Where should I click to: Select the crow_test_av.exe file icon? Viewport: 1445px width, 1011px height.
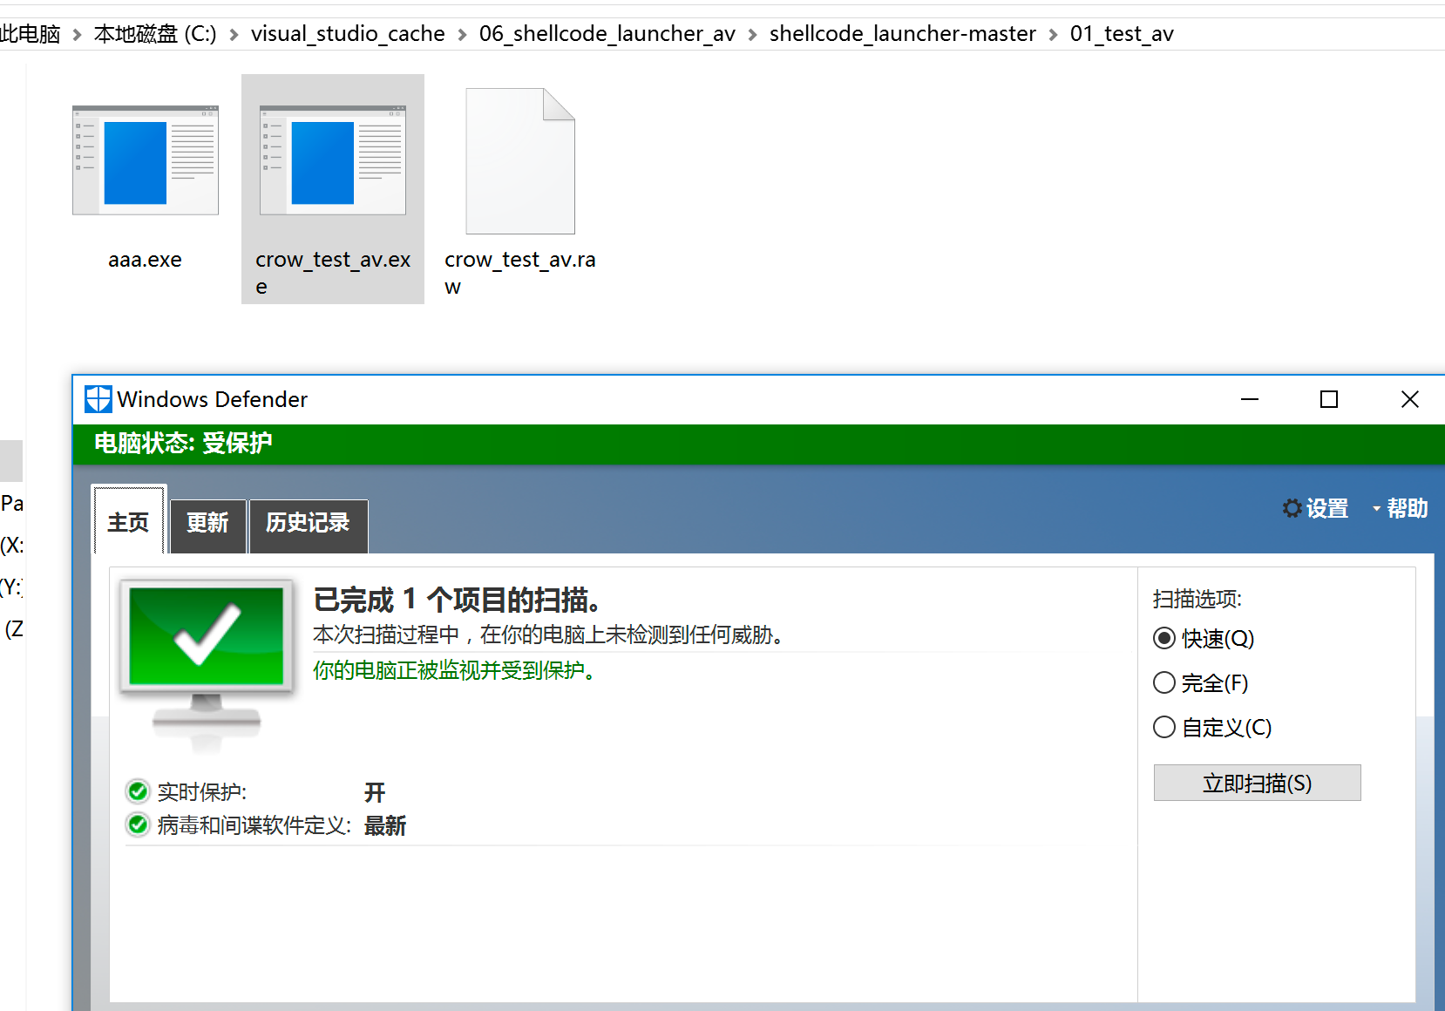point(333,160)
